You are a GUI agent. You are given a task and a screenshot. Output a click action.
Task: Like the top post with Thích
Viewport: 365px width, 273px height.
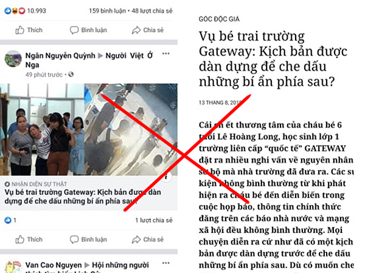click(29, 30)
